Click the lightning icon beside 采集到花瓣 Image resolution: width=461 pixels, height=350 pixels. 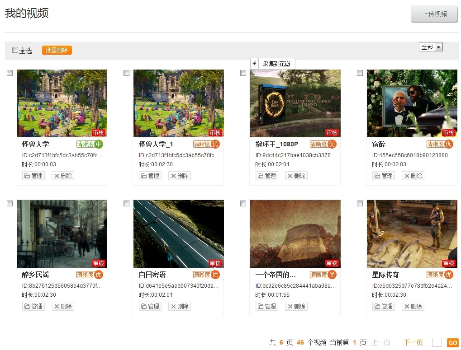255,63
